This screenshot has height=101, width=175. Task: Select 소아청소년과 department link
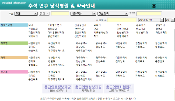55,25
